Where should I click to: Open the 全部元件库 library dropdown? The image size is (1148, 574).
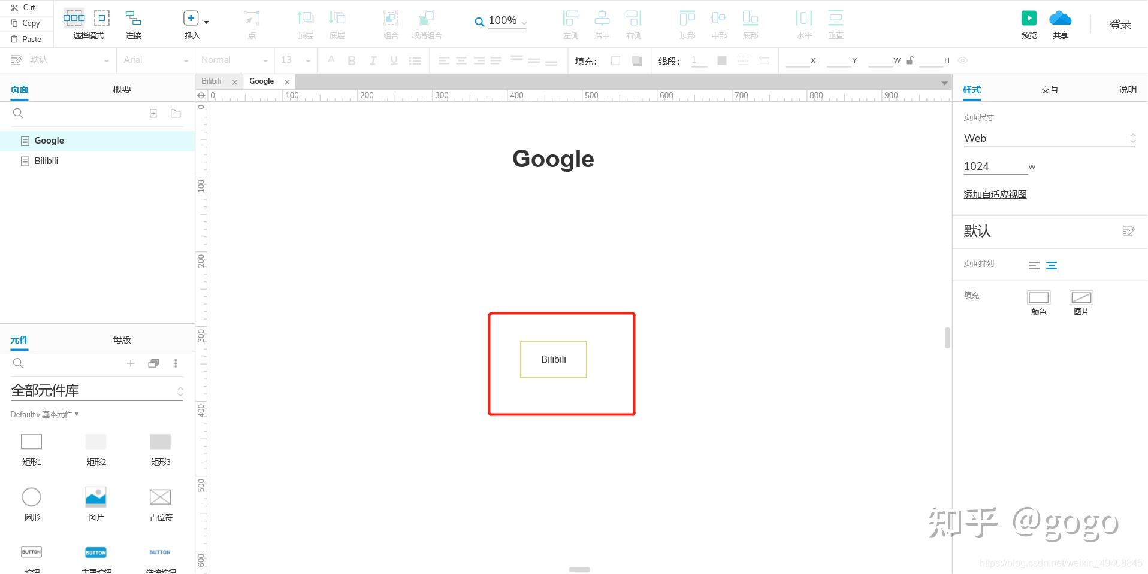pos(96,391)
